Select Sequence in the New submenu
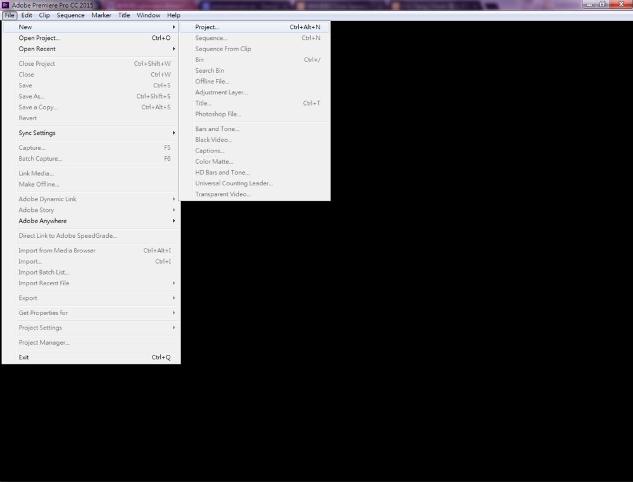The width and height of the screenshot is (633, 482). coord(254,38)
